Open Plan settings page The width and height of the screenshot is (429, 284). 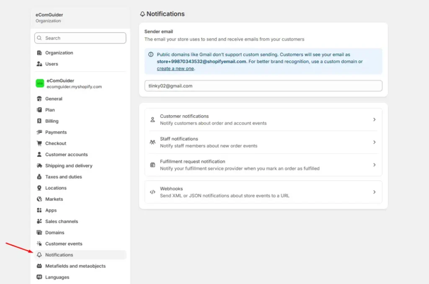80,110
